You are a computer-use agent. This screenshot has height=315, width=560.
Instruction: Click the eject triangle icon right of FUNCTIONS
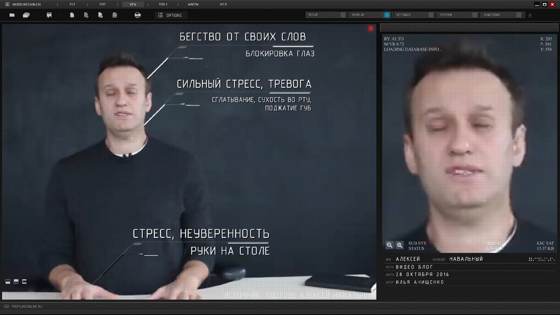pyautogui.click(x=529, y=14)
